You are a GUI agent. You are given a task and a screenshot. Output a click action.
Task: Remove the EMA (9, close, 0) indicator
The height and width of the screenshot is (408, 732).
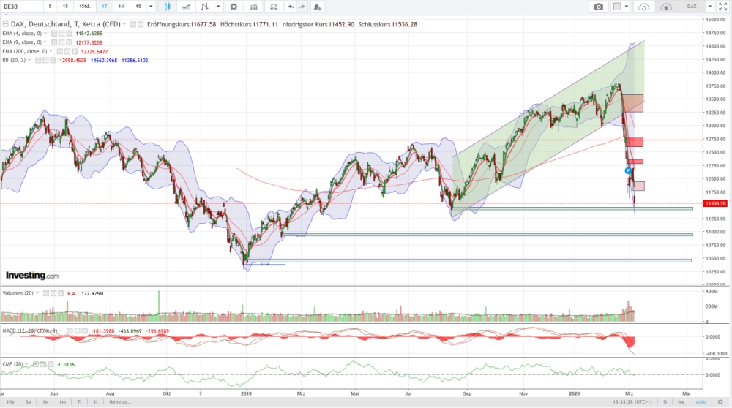click(69, 42)
